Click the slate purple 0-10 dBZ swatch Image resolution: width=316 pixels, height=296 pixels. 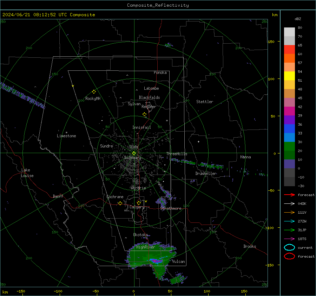tap(289, 164)
